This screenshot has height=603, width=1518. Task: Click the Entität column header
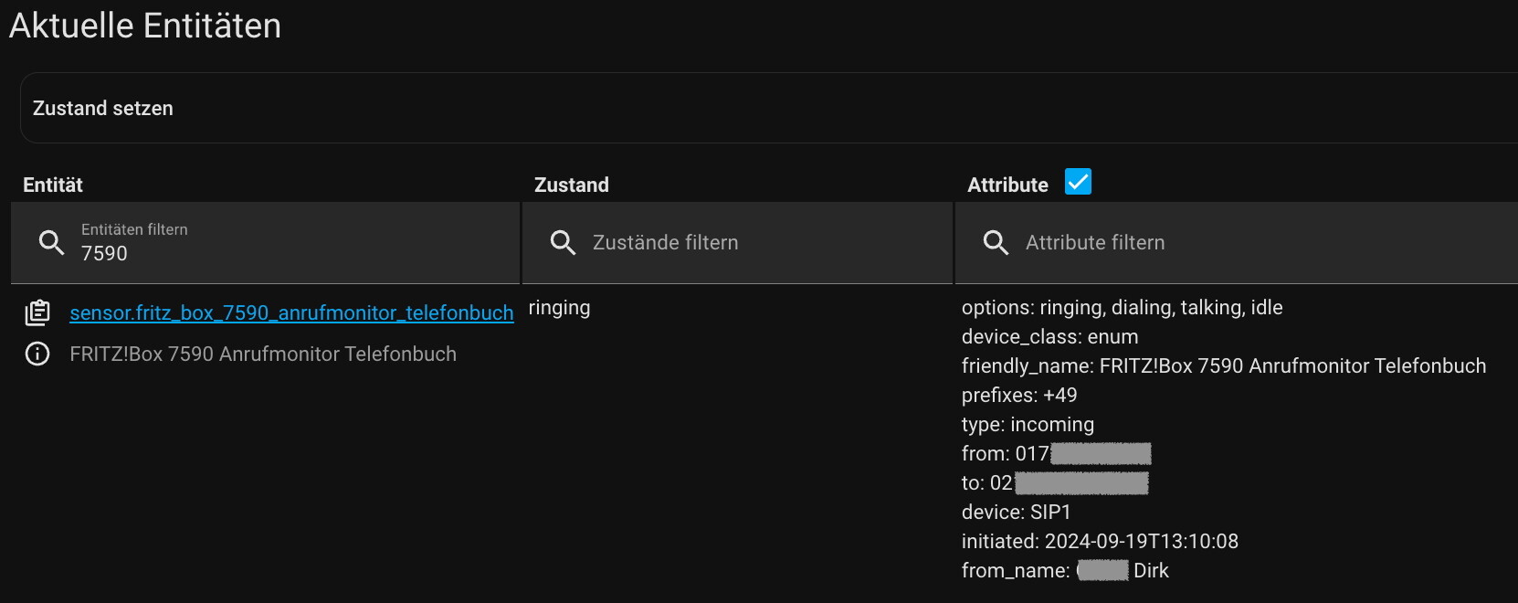click(x=53, y=185)
